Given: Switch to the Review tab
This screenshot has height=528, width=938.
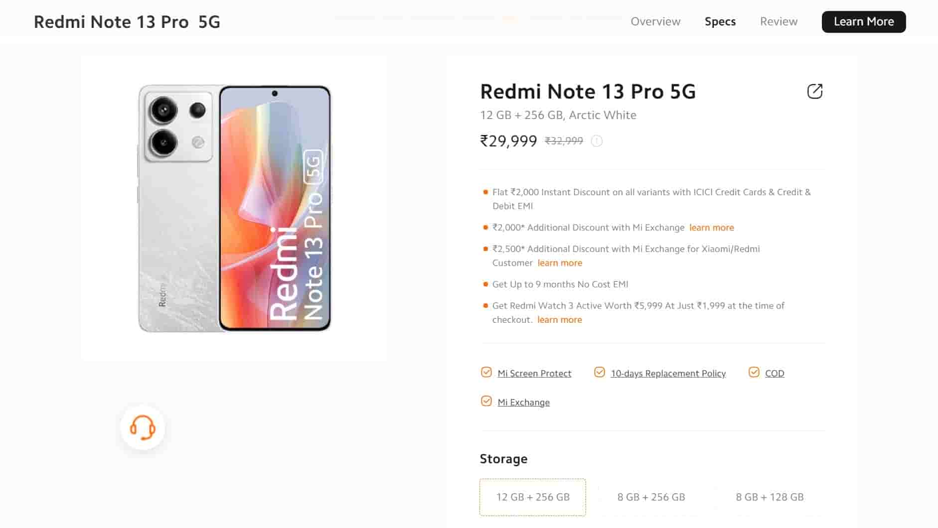Looking at the screenshot, I should pos(779,21).
